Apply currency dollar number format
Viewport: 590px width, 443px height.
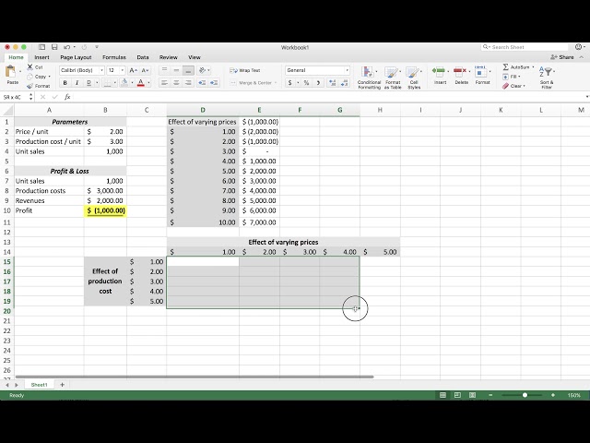289,83
